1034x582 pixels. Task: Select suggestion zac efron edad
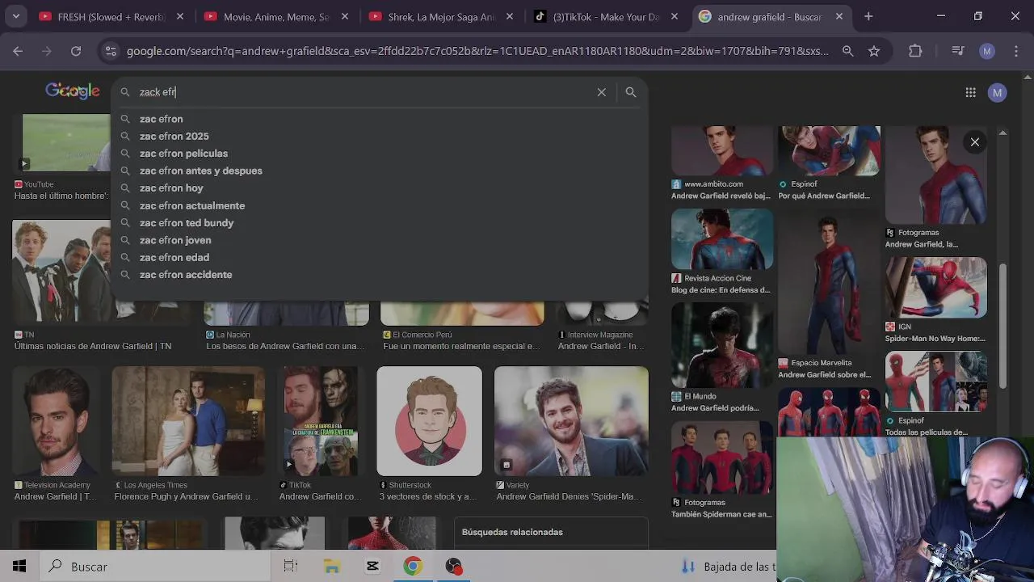point(379,257)
